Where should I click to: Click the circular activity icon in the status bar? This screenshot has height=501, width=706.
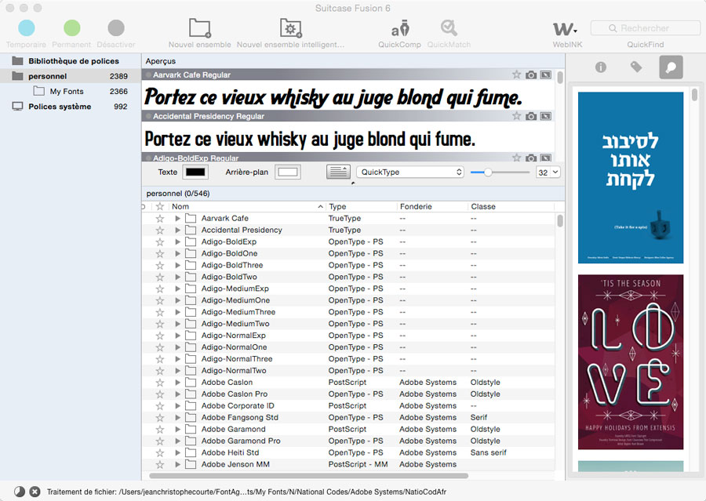click(20, 492)
